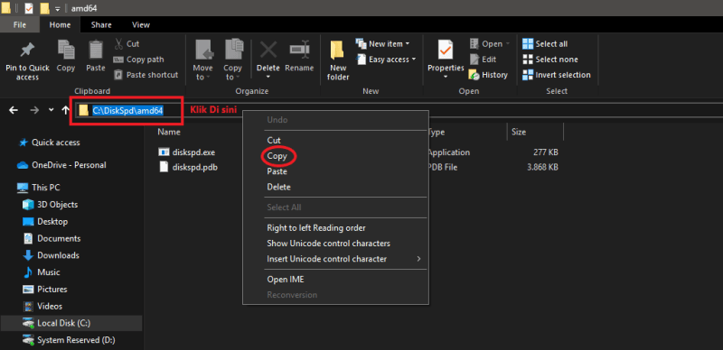Click the Paste ribbon icon
The width and height of the screenshot is (723, 350).
click(x=96, y=50)
